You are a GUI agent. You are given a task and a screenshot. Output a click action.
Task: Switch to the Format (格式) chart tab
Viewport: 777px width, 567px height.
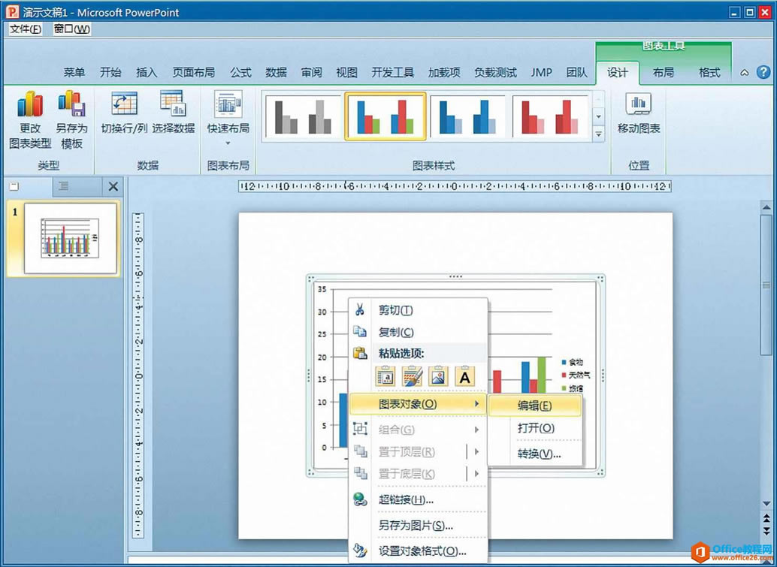pos(709,72)
